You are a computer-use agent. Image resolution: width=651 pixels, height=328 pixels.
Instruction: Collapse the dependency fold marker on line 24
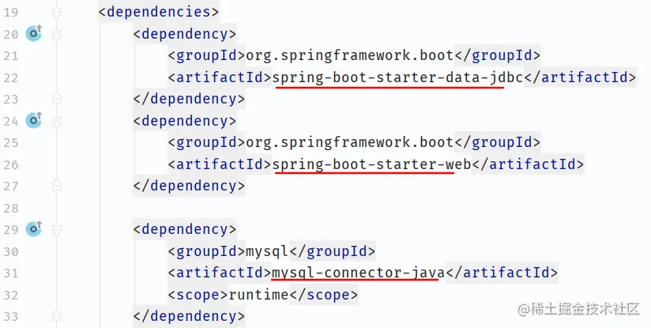click(x=56, y=121)
